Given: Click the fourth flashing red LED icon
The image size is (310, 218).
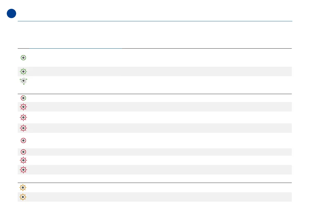Looking at the screenshot, I should coord(23,160).
